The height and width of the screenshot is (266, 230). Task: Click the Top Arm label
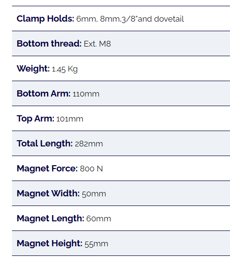36,119
